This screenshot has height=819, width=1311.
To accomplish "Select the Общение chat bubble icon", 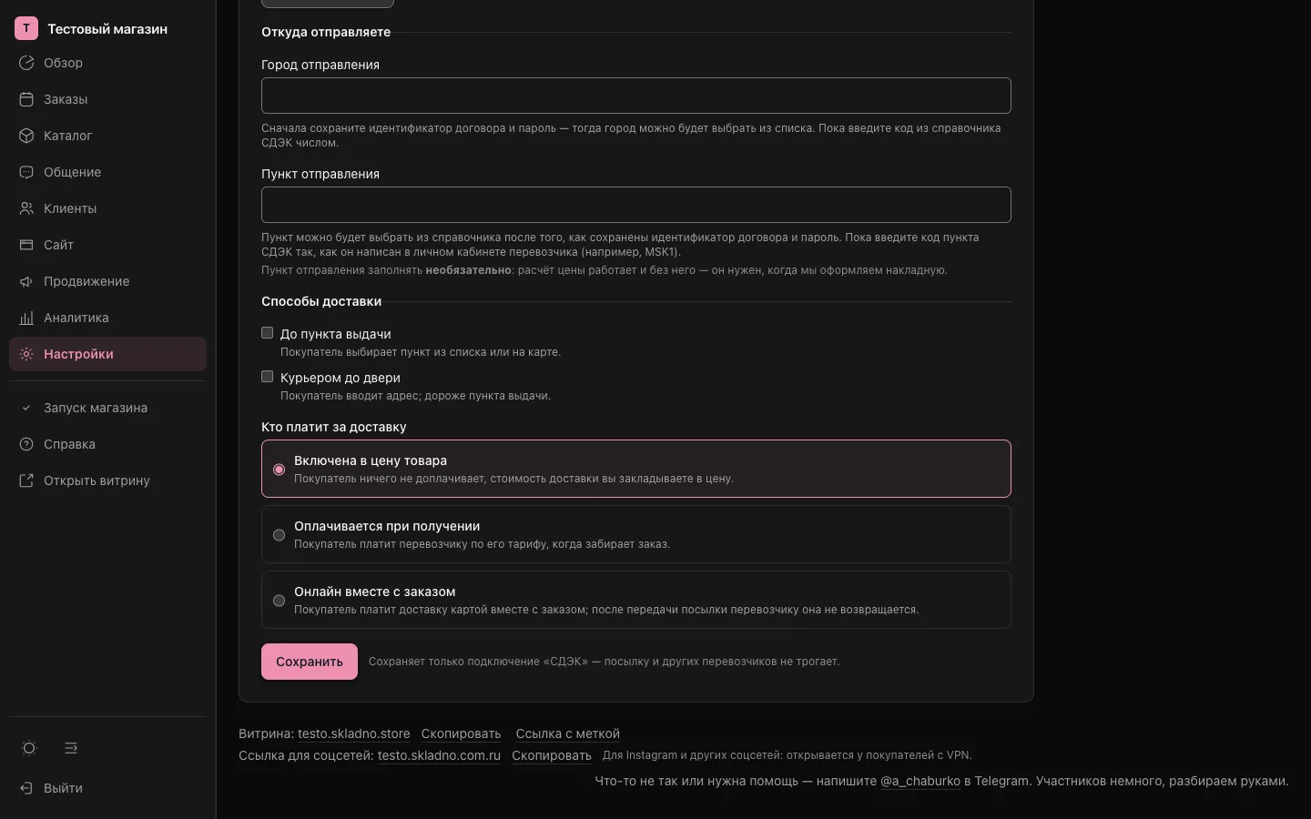I will tap(26, 172).
